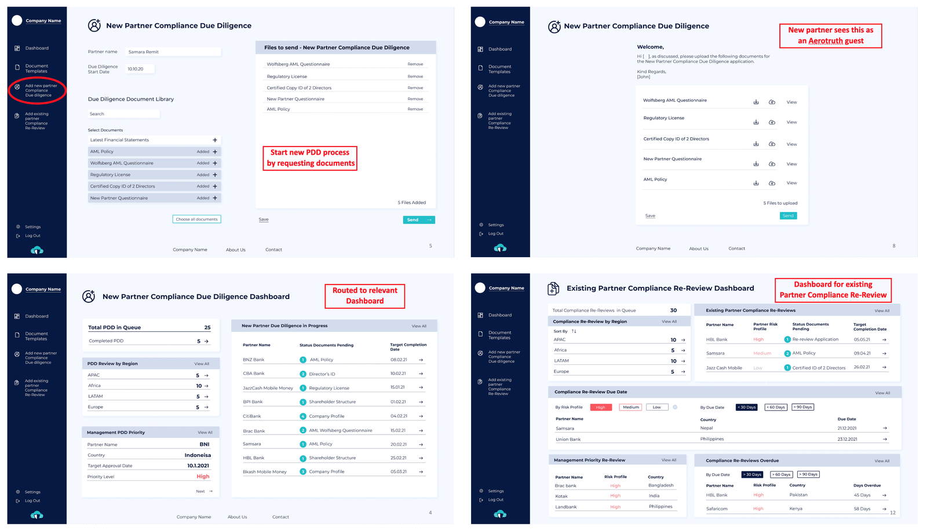Screen dimensions: 927x530
Task: Click the document library Search field
Action: tap(123, 114)
